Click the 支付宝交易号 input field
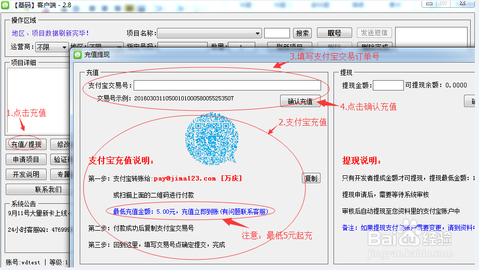Screen dimensions: 479x270 pos(227,85)
